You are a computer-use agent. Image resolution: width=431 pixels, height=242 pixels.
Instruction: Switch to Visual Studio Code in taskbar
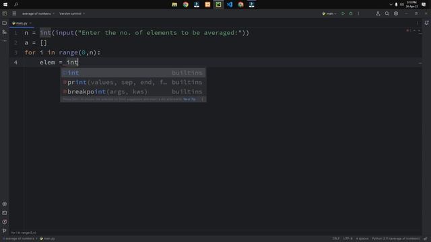point(230,5)
